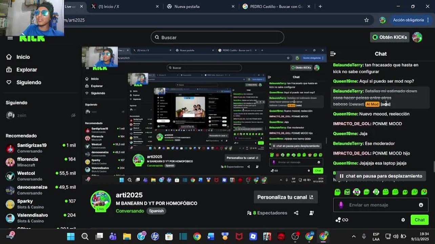The image size is (435, 244).
Task: Click the green Chat send button
Action: [x=419, y=220]
